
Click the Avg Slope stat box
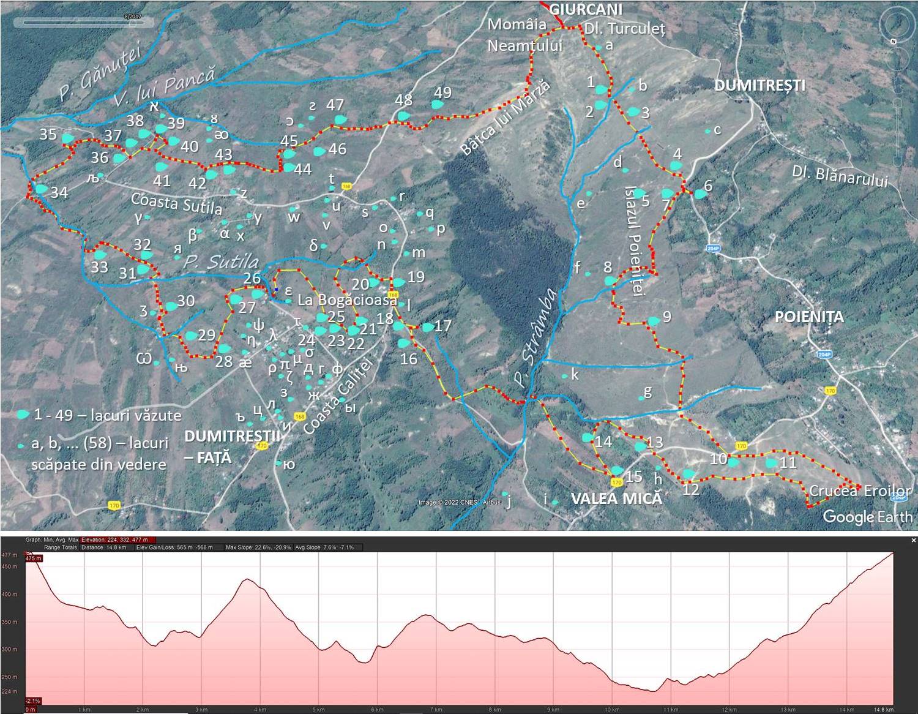point(324,547)
